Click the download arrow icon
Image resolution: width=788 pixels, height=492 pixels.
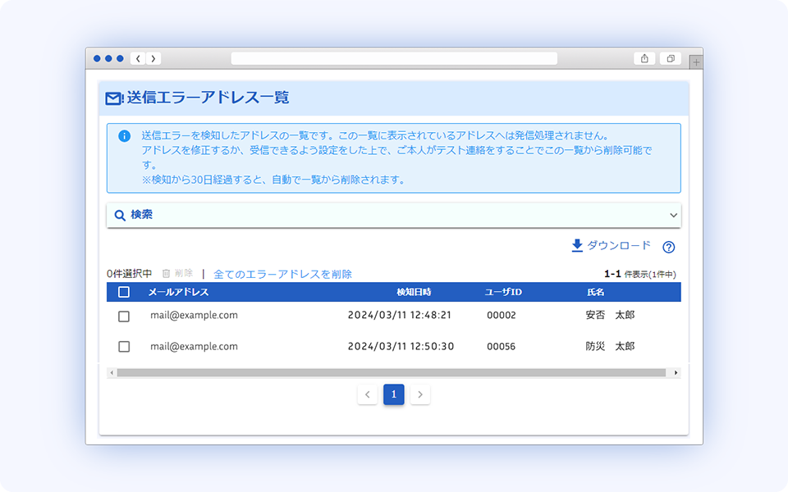tap(576, 245)
